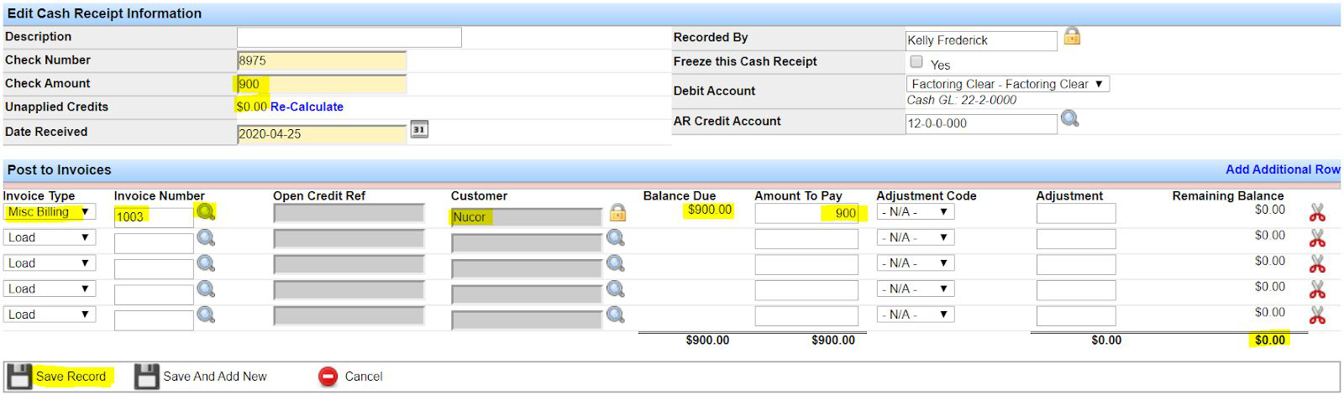Image resolution: width=1344 pixels, height=395 pixels.
Task: Open invoice search on second row
Action: click(206, 238)
